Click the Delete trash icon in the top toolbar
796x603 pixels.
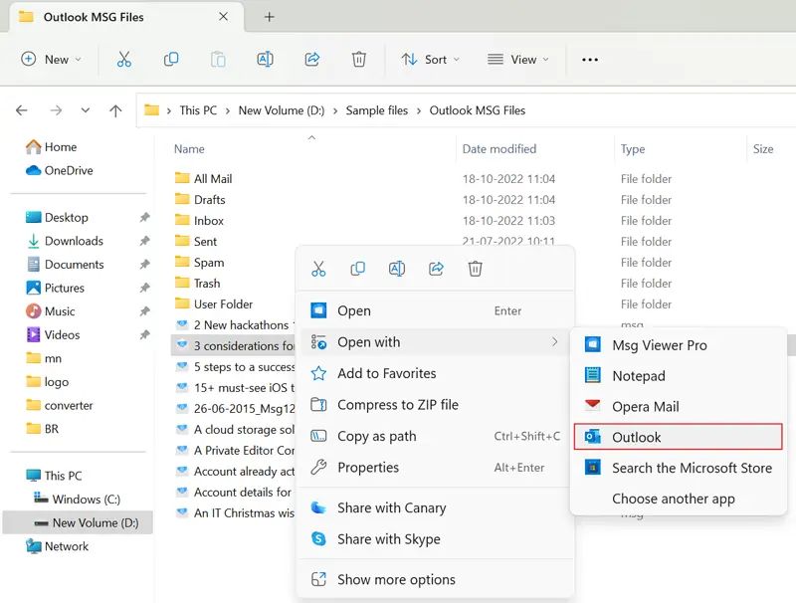[359, 60]
